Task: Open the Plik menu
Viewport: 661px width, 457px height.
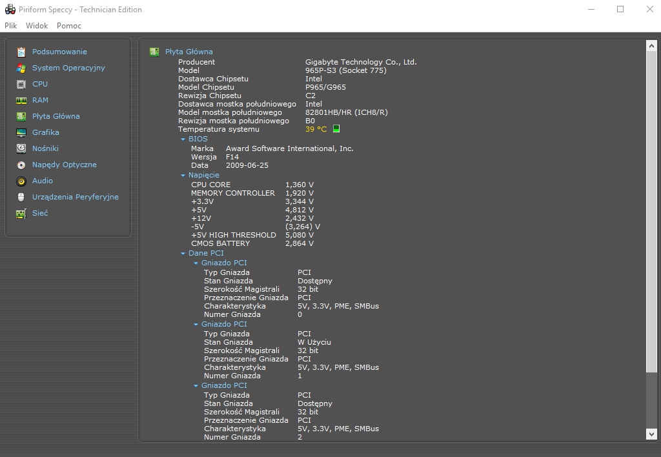Action: (10, 26)
